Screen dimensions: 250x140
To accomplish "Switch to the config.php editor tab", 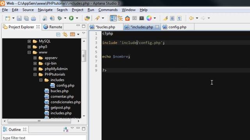I will [177, 27].
